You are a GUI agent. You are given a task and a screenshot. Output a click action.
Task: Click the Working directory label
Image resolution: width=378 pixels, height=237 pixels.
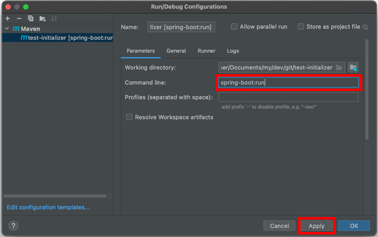pos(150,67)
